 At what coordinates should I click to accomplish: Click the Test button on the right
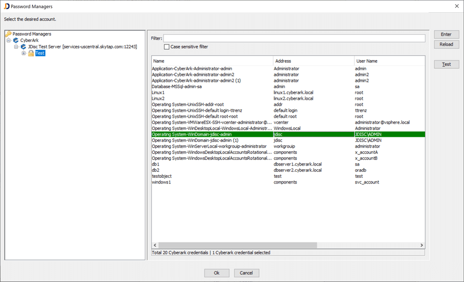(446, 64)
